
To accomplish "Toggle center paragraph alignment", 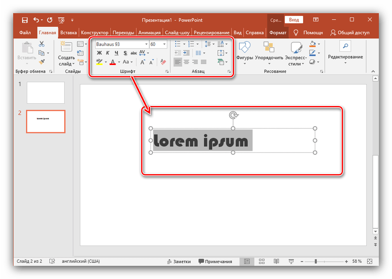I will 187,62.
